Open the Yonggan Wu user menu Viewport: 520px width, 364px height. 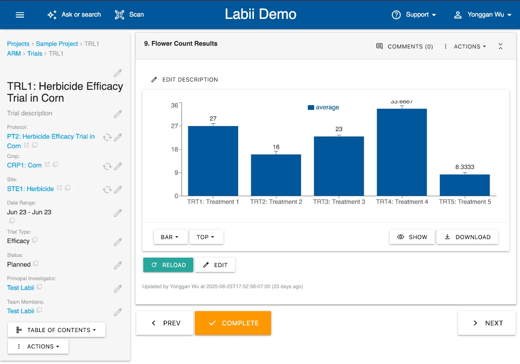(x=483, y=15)
